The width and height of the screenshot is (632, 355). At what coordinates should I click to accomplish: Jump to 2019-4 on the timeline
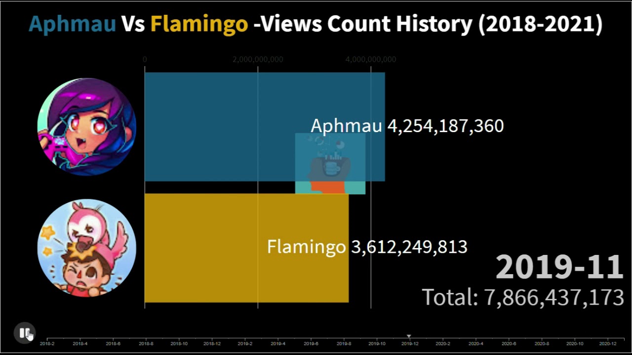pyautogui.click(x=278, y=344)
